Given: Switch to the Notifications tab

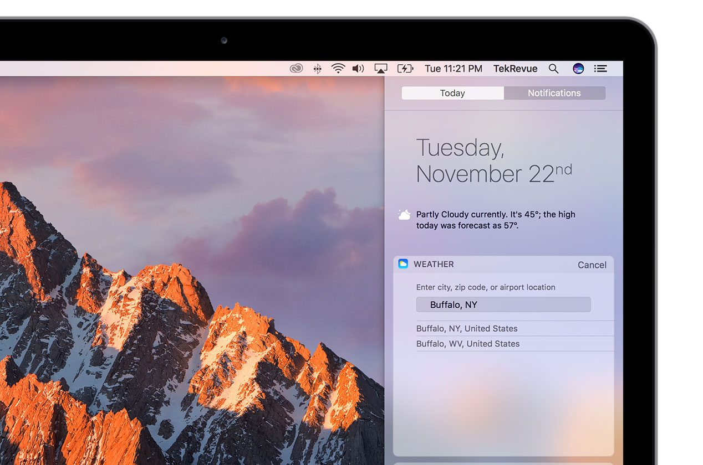Looking at the screenshot, I should click(x=554, y=93).
